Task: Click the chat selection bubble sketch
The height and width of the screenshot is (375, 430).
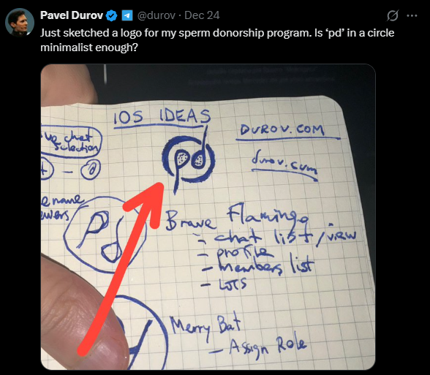Action: pos(72,142)
